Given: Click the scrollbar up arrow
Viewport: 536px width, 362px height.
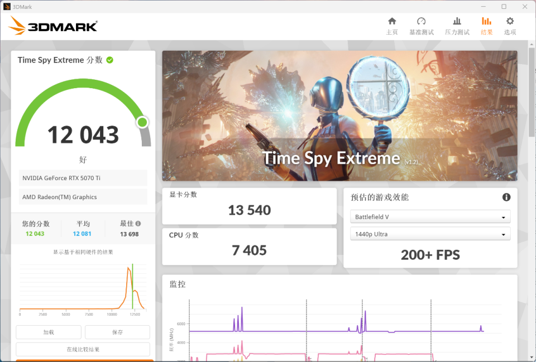Looking at the screenshot, I should tap(532, 45).
